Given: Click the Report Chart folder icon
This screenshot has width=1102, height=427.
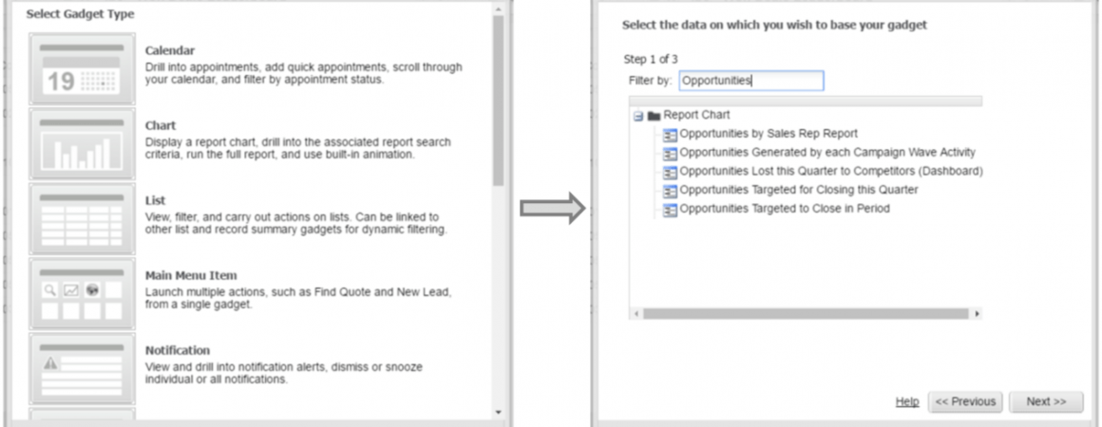Looking at the screenshot, I should [x=654, y=115].
